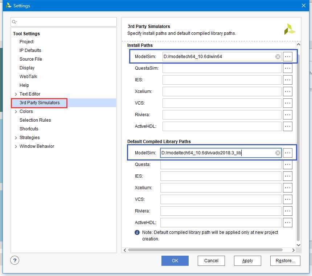Select Window Behavior entry

[x=37, y=146]
